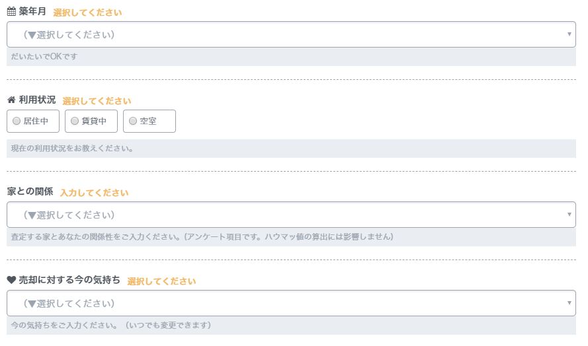Select the 居住中 radio button
This screenshot has height=346, width=588.
pos(17,121)
